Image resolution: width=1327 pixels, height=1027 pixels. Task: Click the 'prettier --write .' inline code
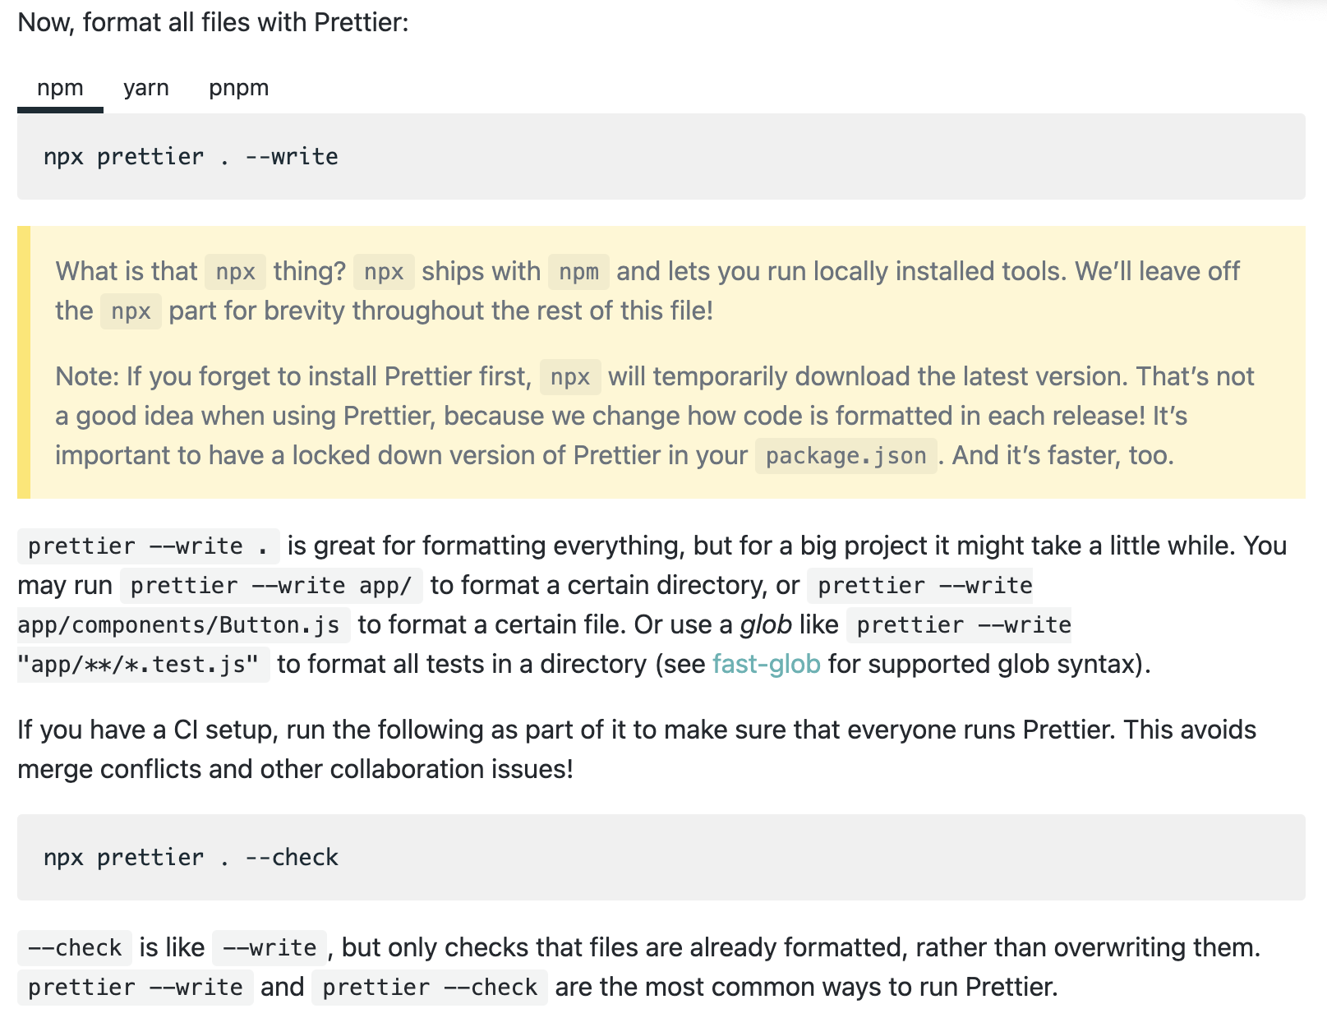148,546
